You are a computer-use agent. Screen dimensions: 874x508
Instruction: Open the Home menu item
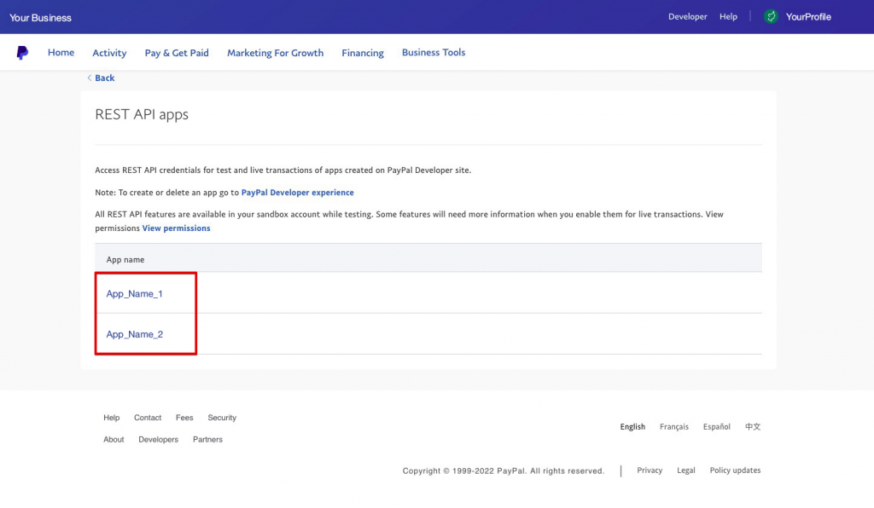(x=61, y=53)
